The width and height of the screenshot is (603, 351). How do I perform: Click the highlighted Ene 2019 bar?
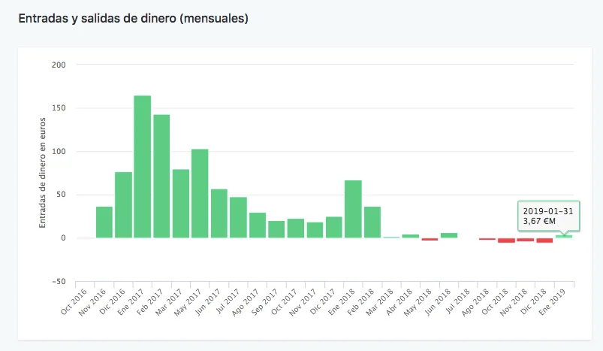click(x=564, y=237)
